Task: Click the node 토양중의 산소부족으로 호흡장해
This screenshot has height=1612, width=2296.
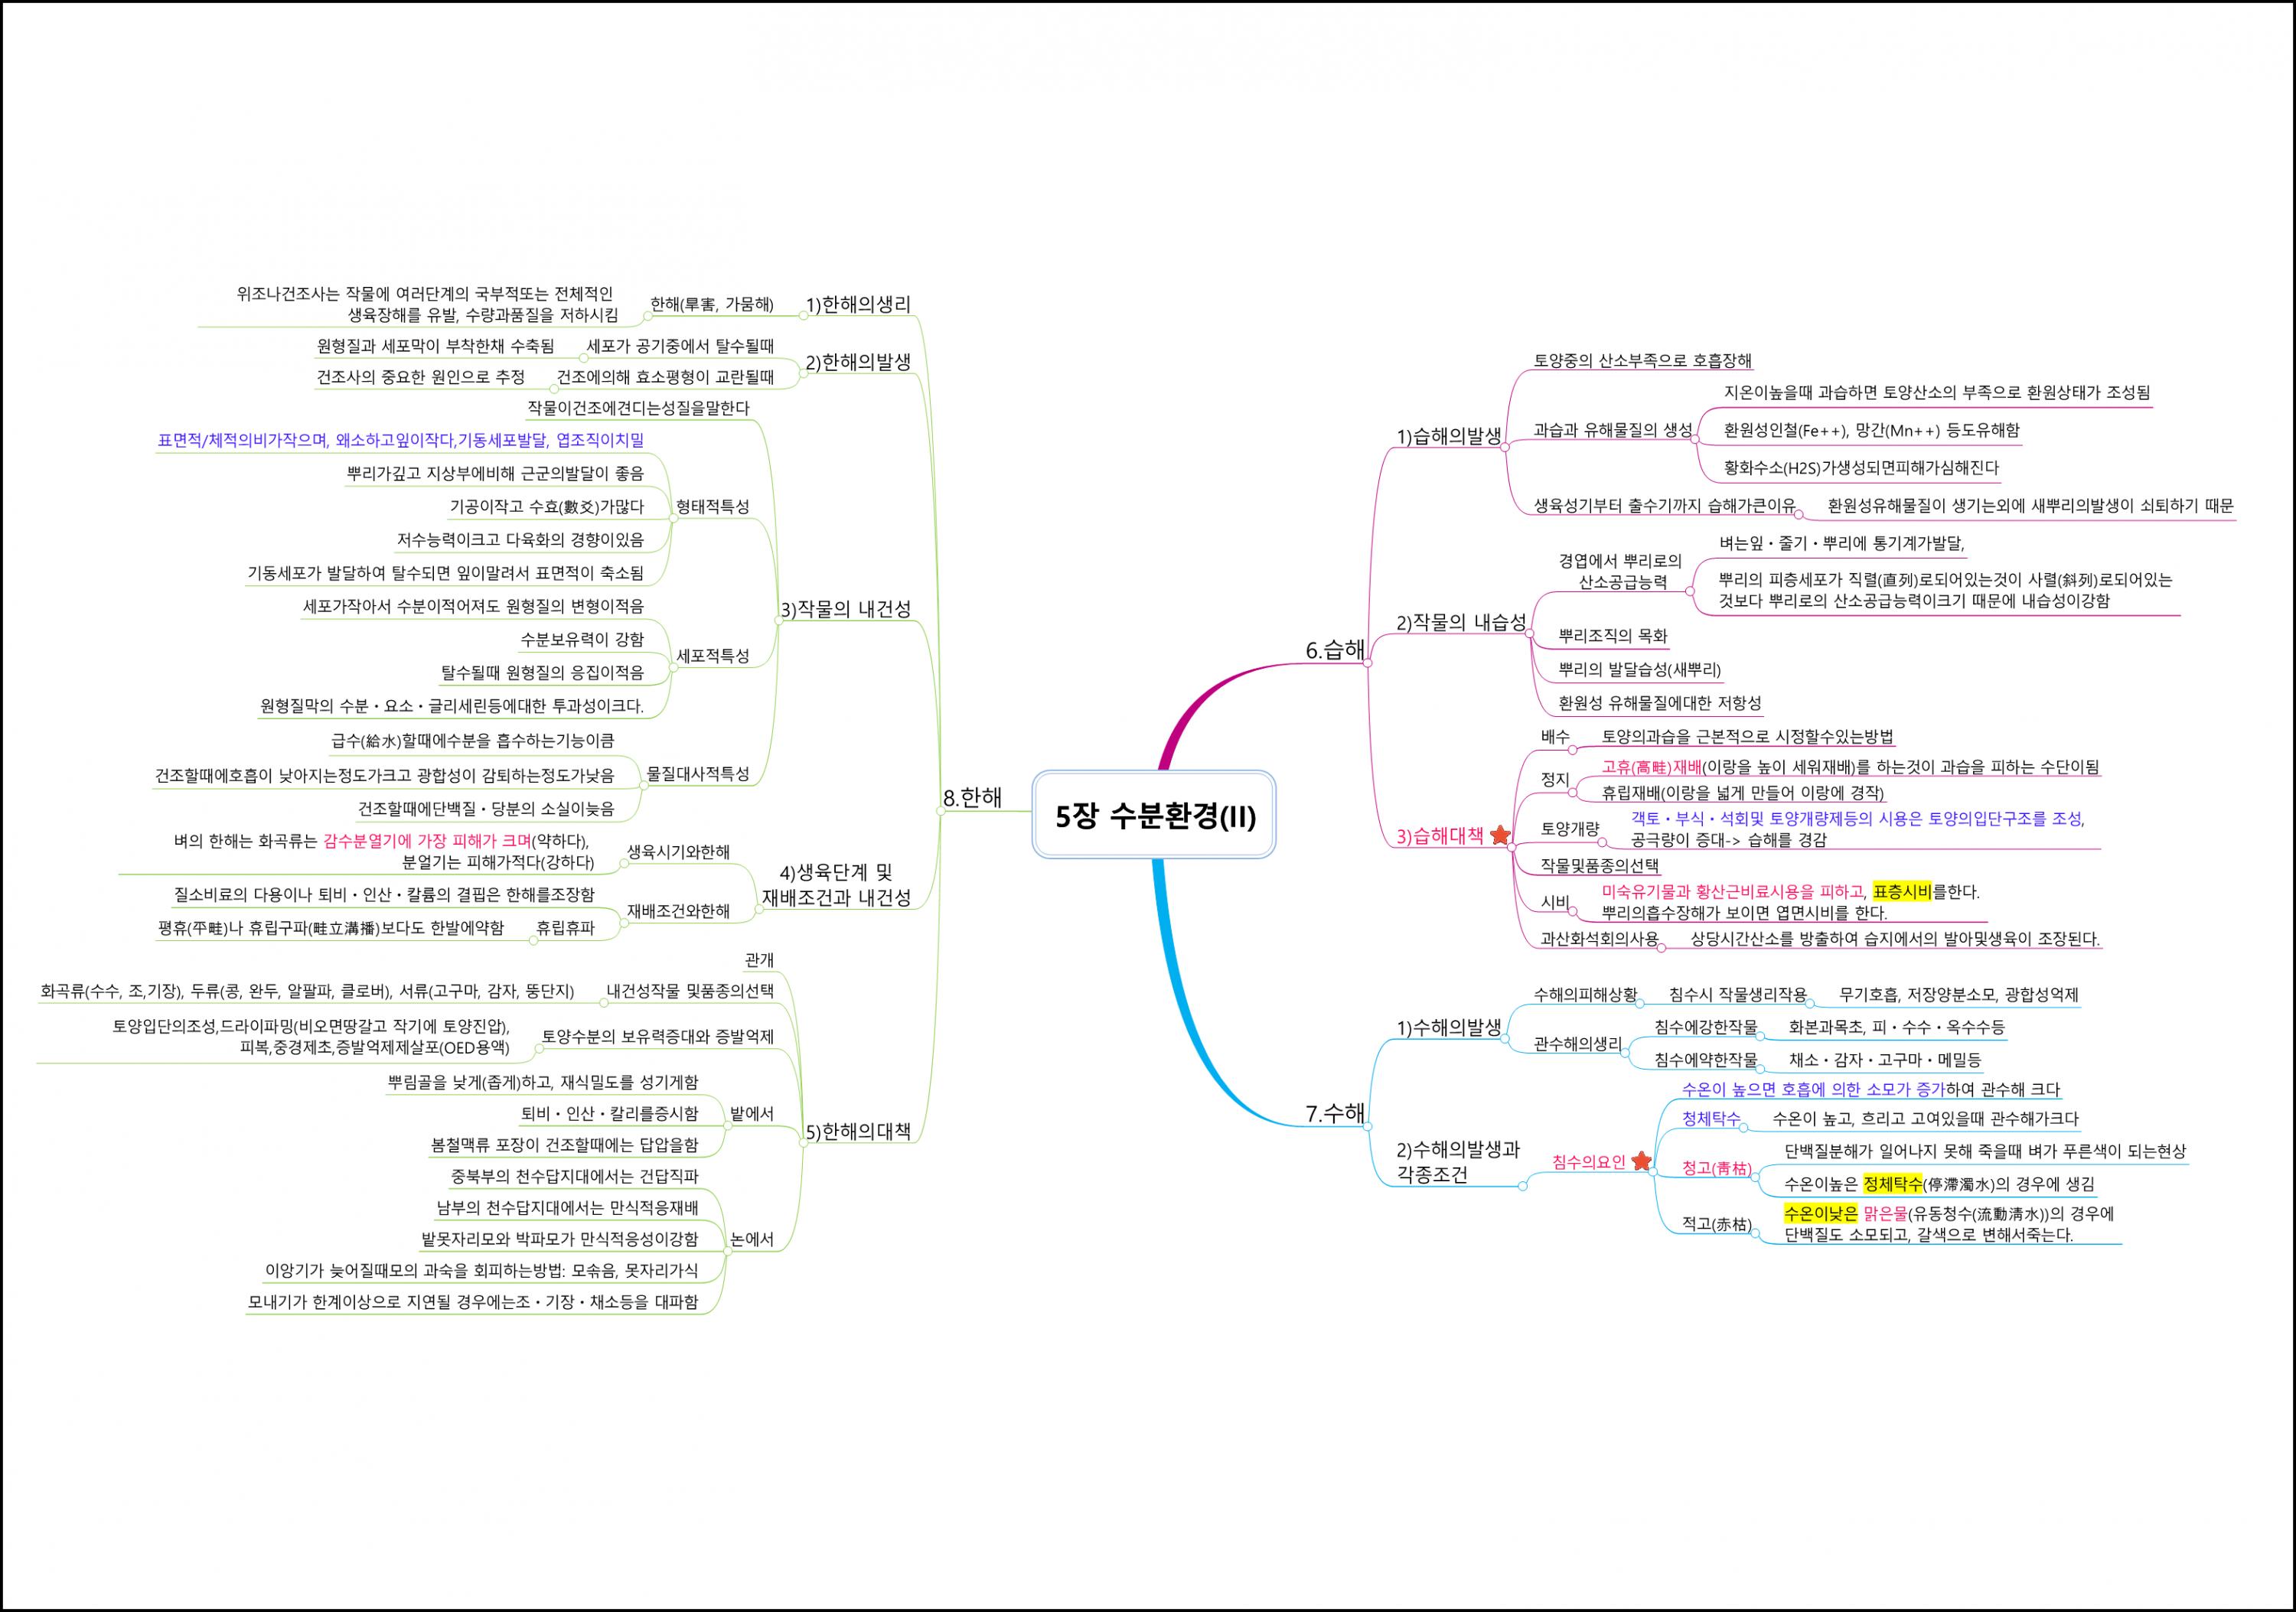Action: (x=1643, y=361)
